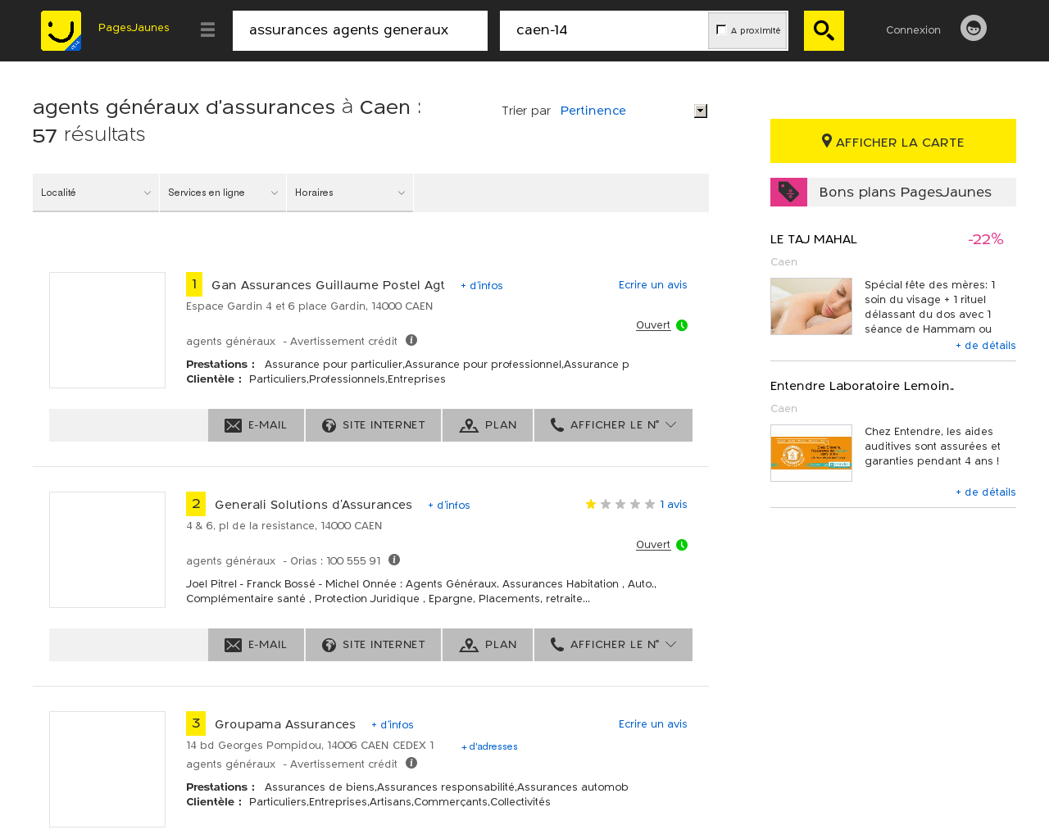Open the Trier par Pertinence dropdown
This screenshot has width=1049, height=839.
coord(633,111)
